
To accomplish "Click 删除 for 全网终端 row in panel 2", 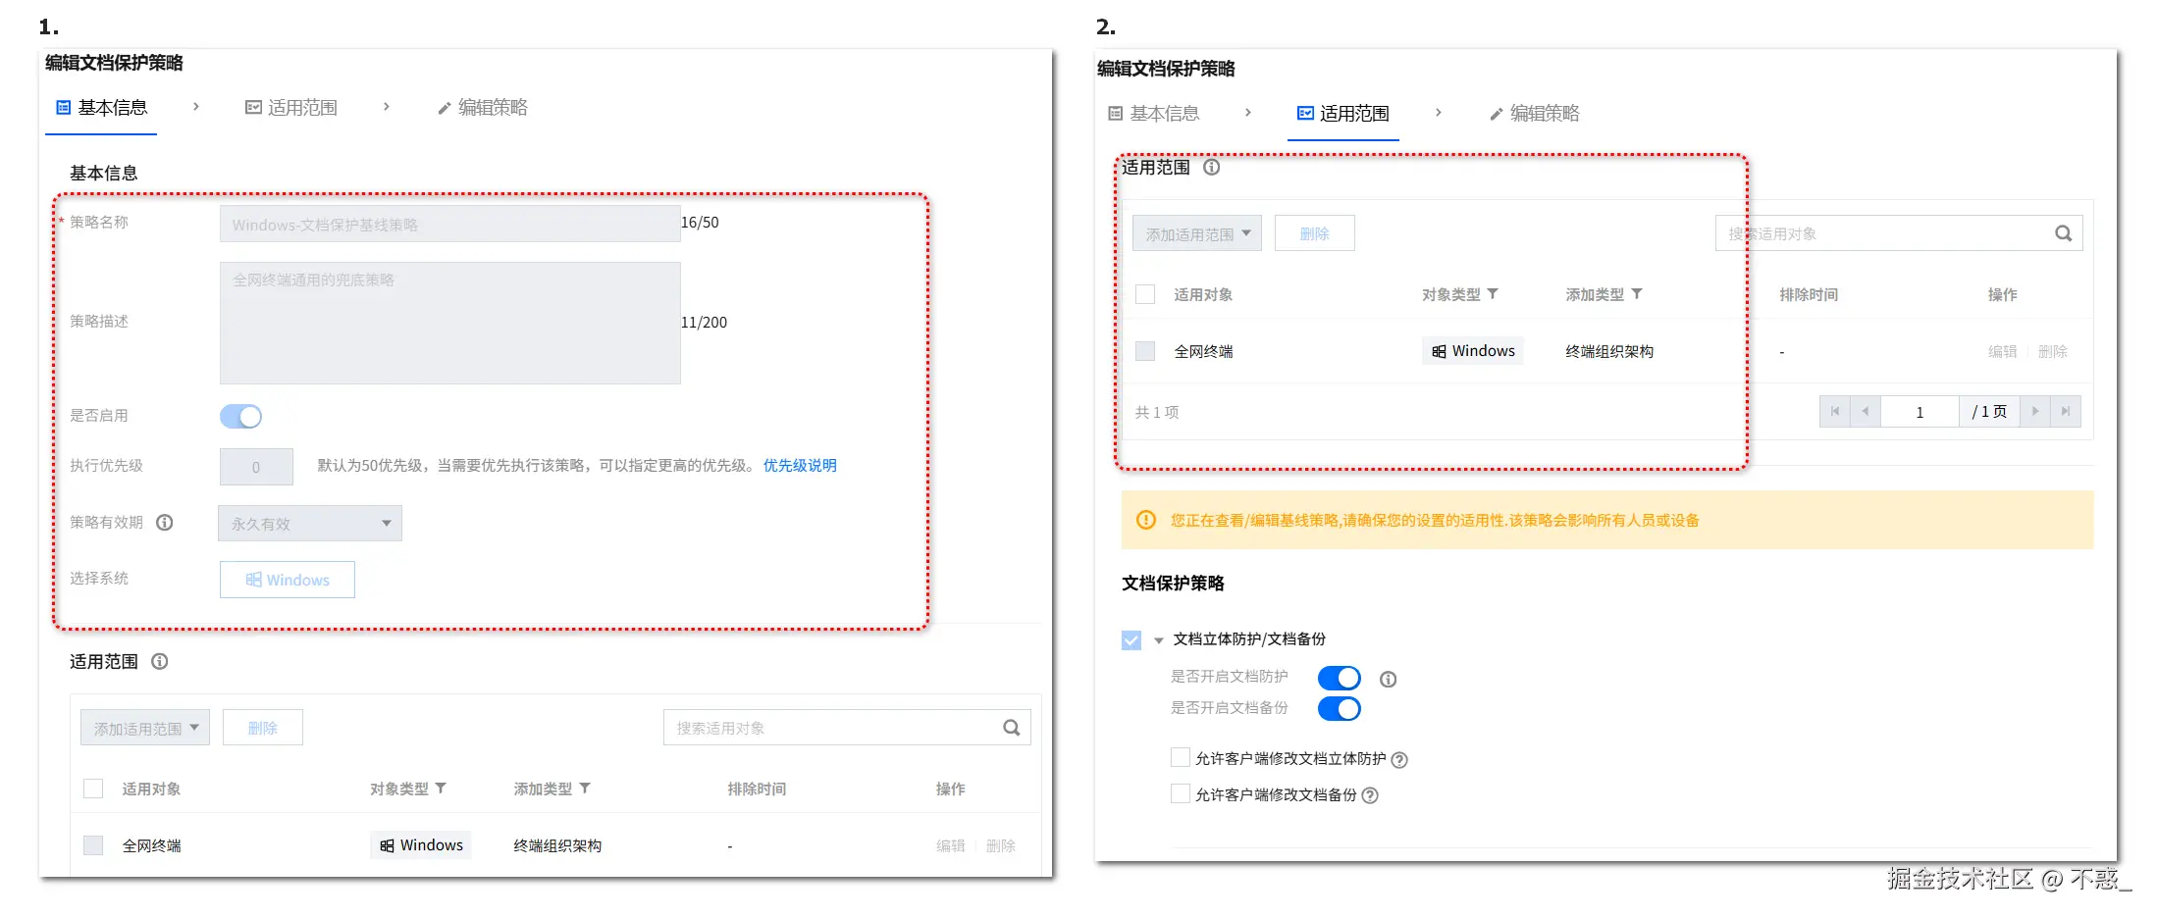I will click(2052, 351).
